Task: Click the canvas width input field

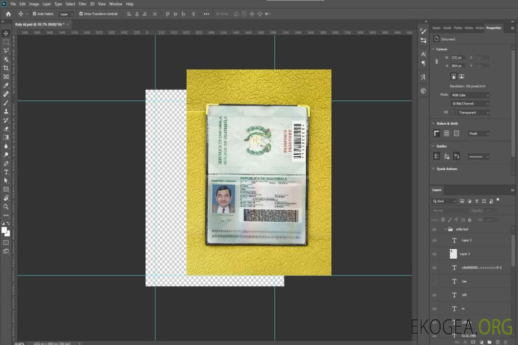Action: (457, 57)
